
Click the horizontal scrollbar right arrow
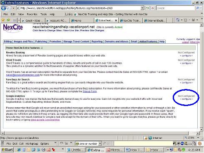(x=198, y=133)
